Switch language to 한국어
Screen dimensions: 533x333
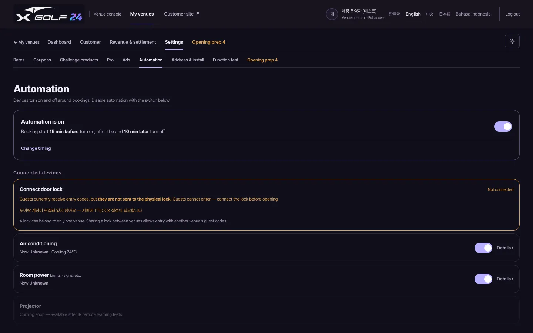click(395, 14)
